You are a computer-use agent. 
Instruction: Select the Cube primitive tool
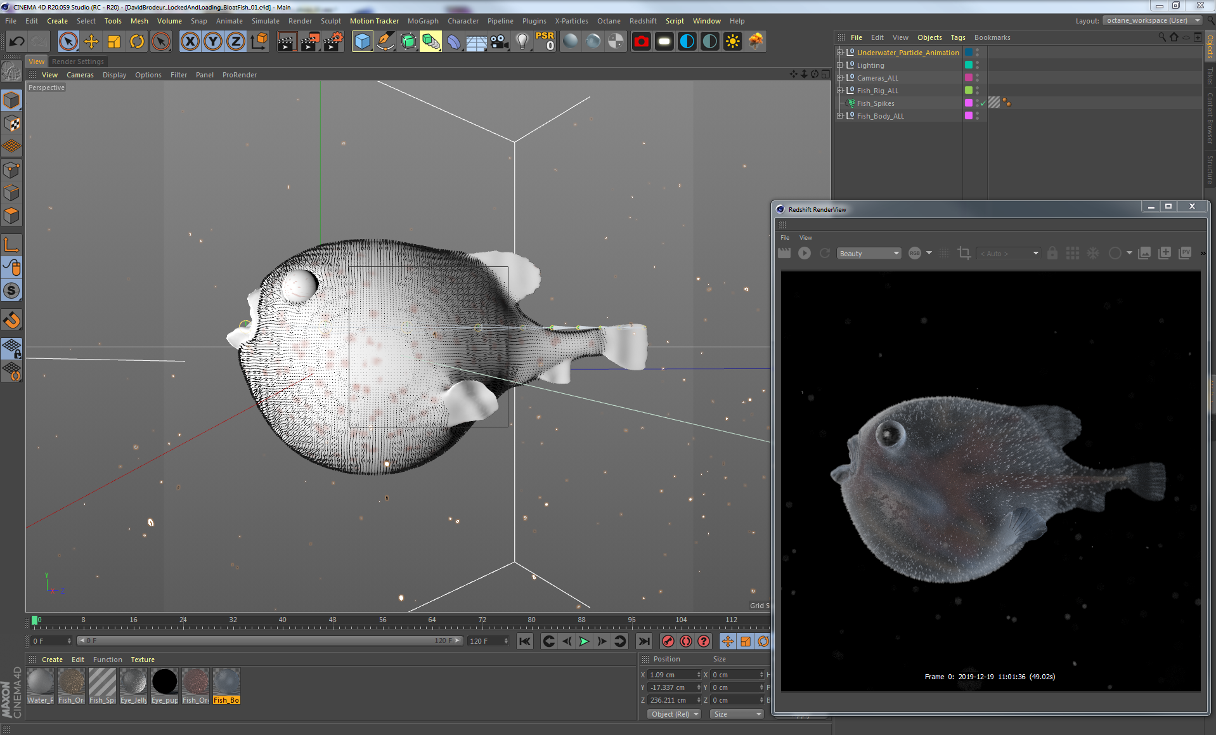(363, 41)
